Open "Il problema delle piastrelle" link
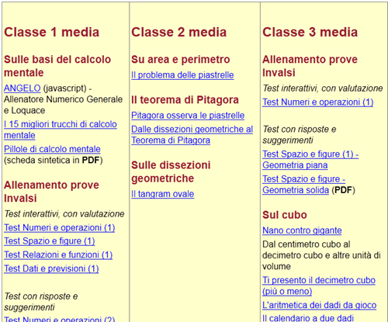The height and width of the screenshot is (322, 388). [182, 75]
